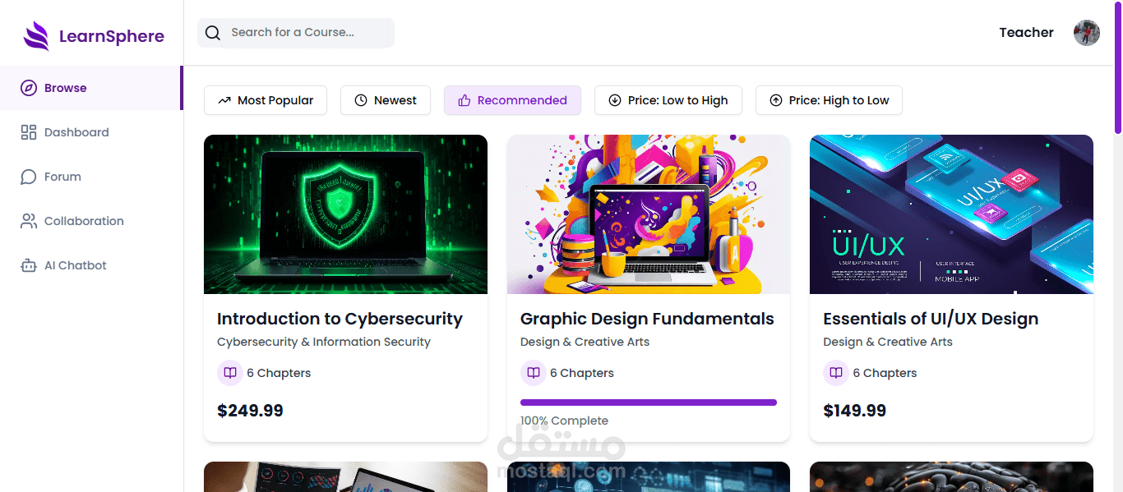Click the book icon on Cybersecurity course

(x=230, y=373)
